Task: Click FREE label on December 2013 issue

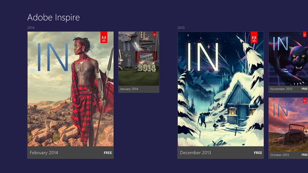Action: 258,153
